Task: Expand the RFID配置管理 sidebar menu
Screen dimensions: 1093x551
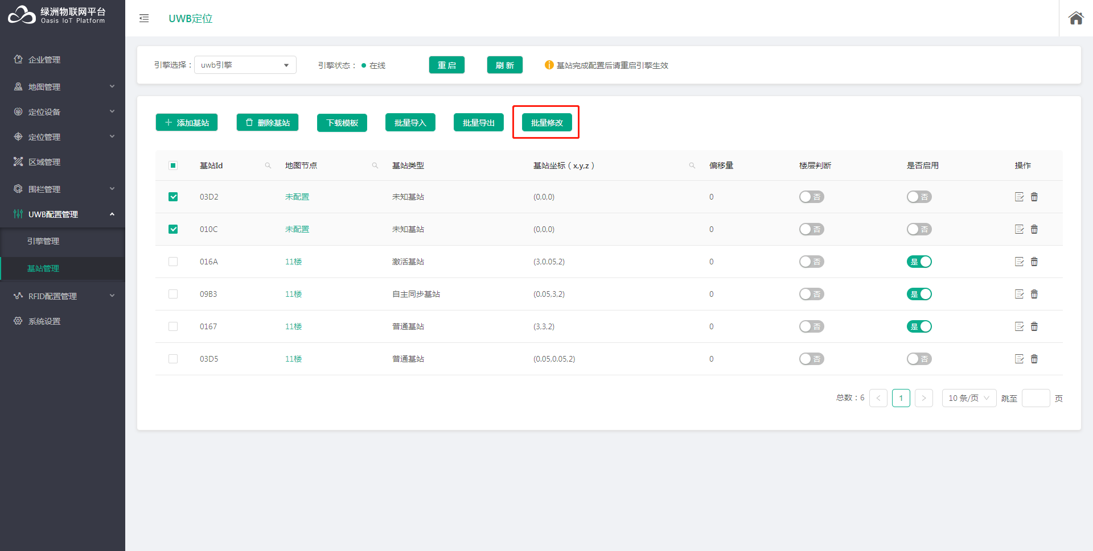Action: click(63, 296)
